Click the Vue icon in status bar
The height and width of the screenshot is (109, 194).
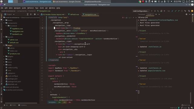179,108
